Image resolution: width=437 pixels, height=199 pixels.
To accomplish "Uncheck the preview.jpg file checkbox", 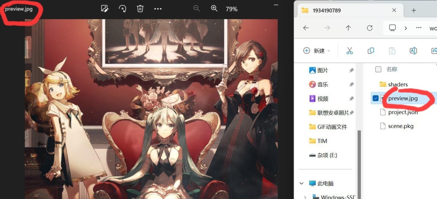I will [x=376, y=98].
